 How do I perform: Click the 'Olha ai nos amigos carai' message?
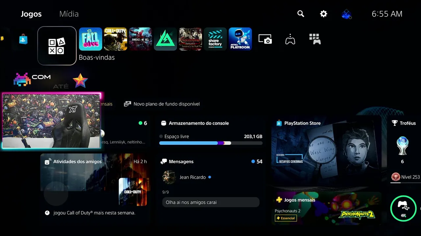[x=211, y=202]
